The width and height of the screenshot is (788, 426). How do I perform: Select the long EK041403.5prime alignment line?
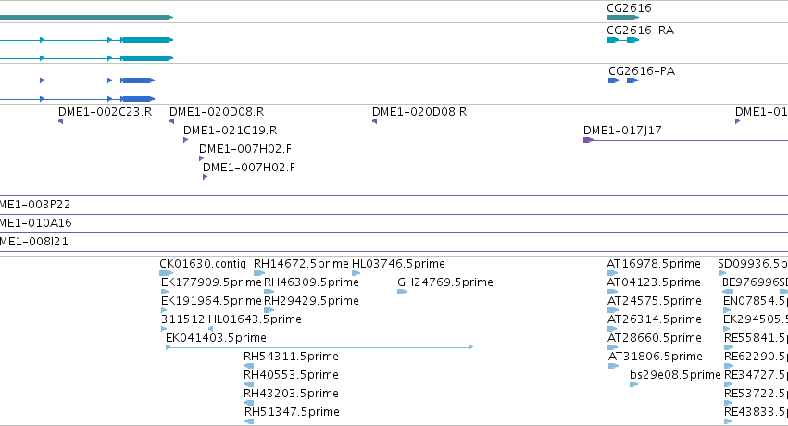pos(319,347)
